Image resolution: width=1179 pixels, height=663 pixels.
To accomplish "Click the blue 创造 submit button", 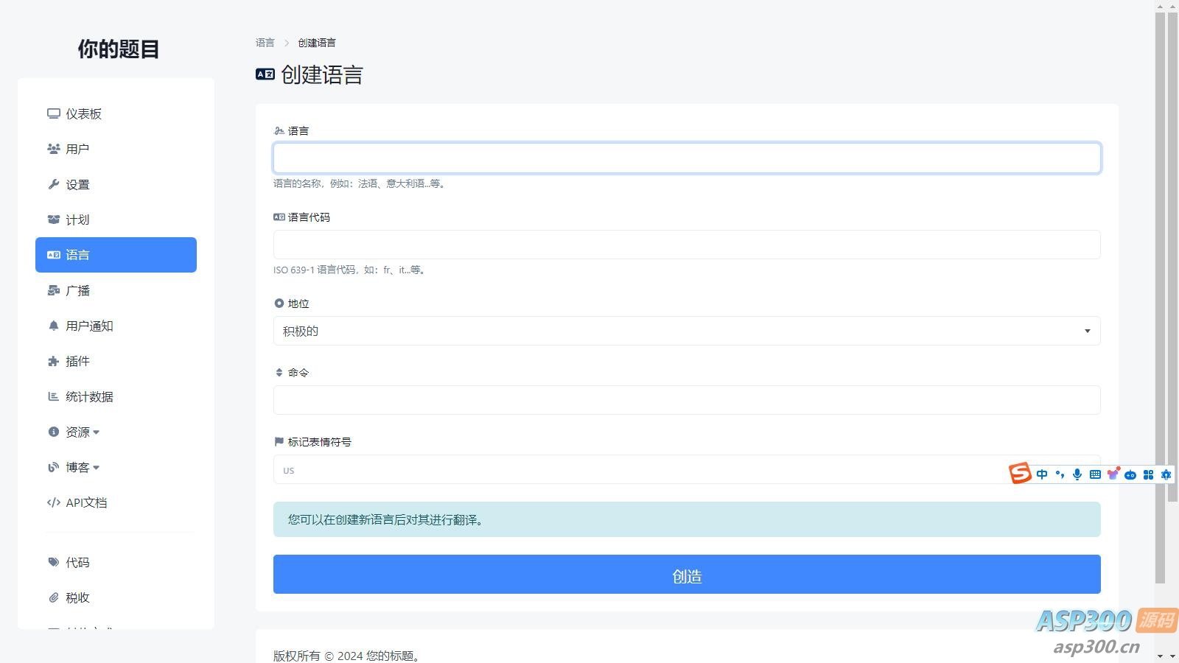I will click(x=687, y=574).
